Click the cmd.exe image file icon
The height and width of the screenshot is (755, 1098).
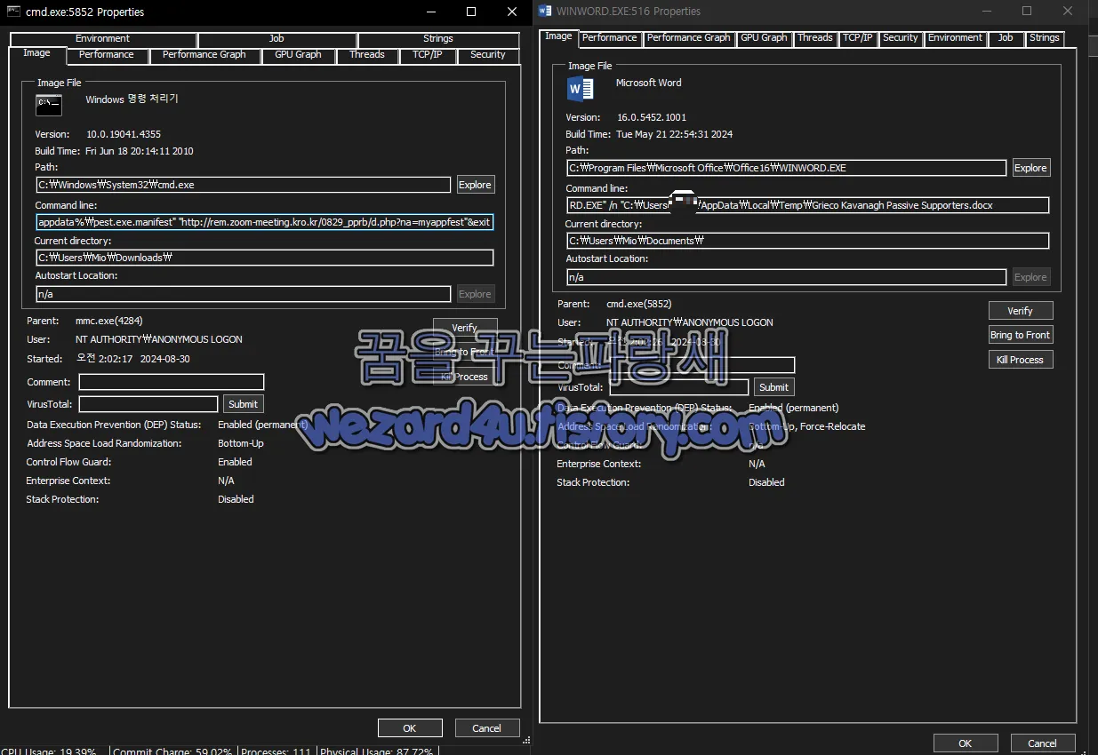tap(49, 105)
